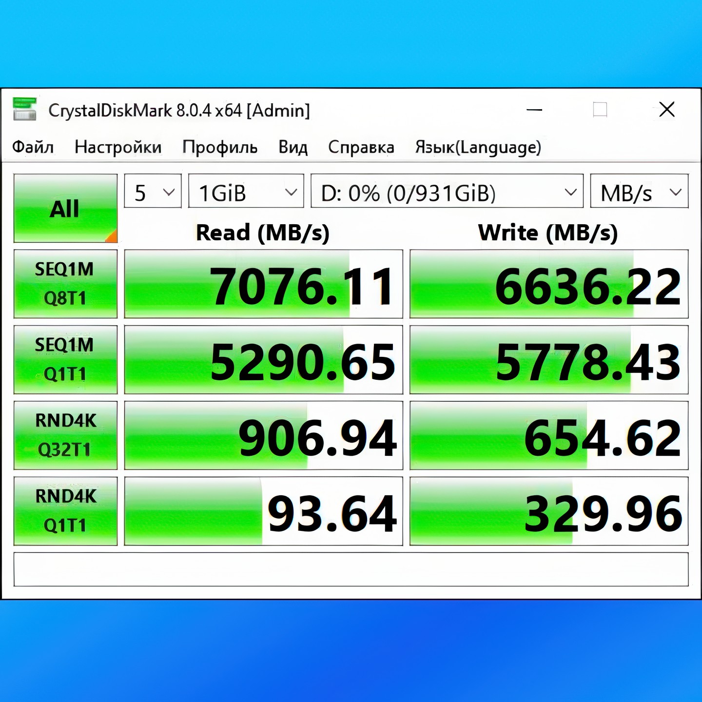Click the Write (MB/s) column header
The image size is (702, 702).
(x=548, y=233)
